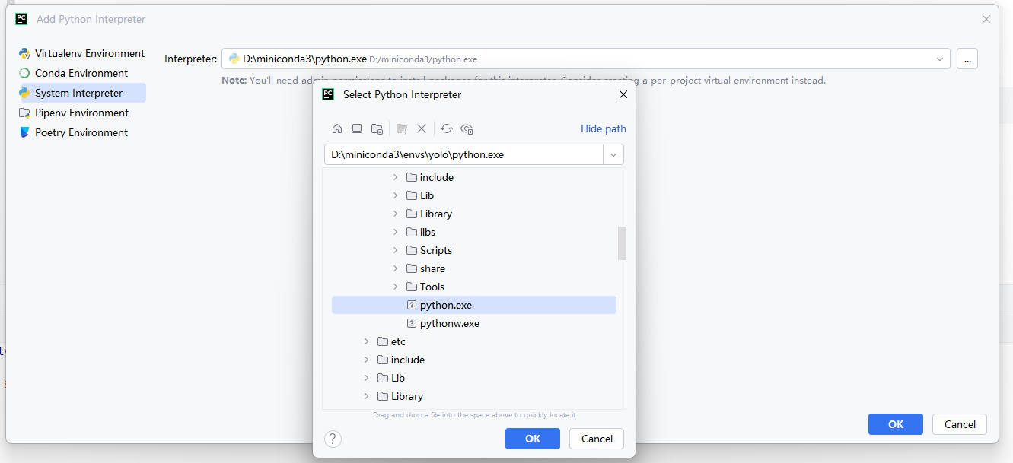Select the outer Library folder row
The width and height of the screenshot is (1013, 463).
coord(474,396)
